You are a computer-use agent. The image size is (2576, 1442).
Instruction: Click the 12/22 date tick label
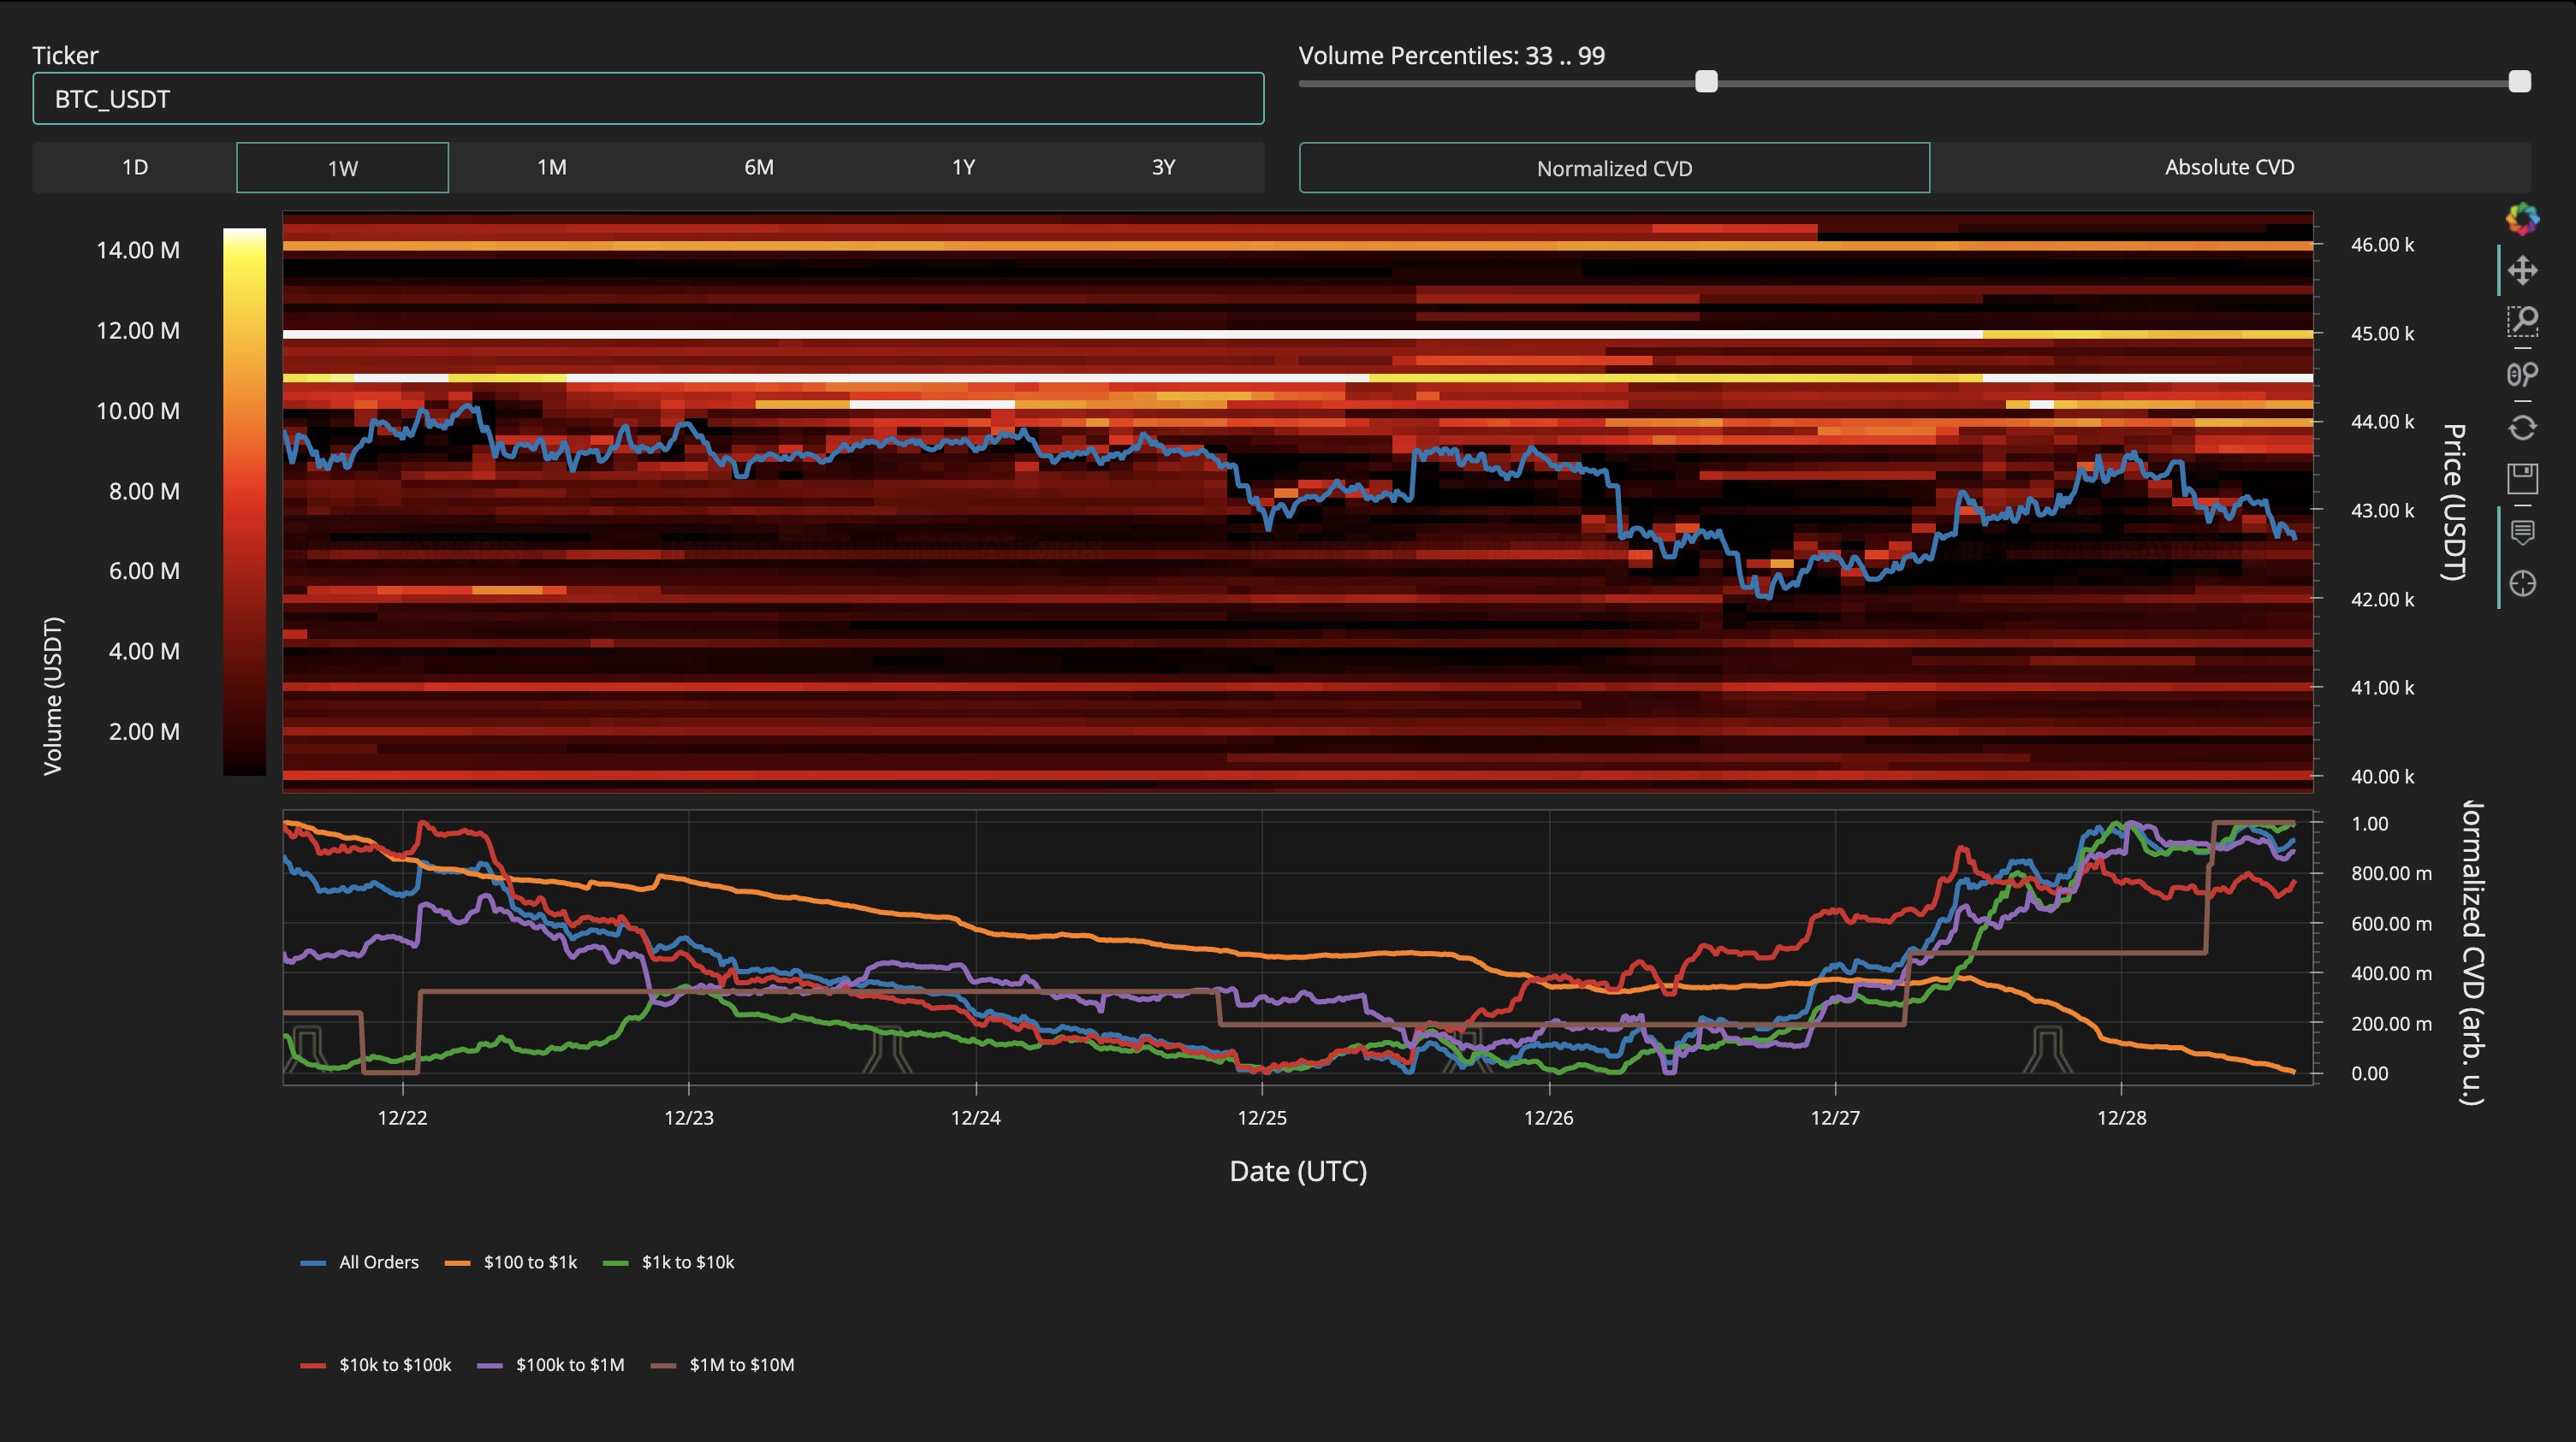[x=402, y=1117]
